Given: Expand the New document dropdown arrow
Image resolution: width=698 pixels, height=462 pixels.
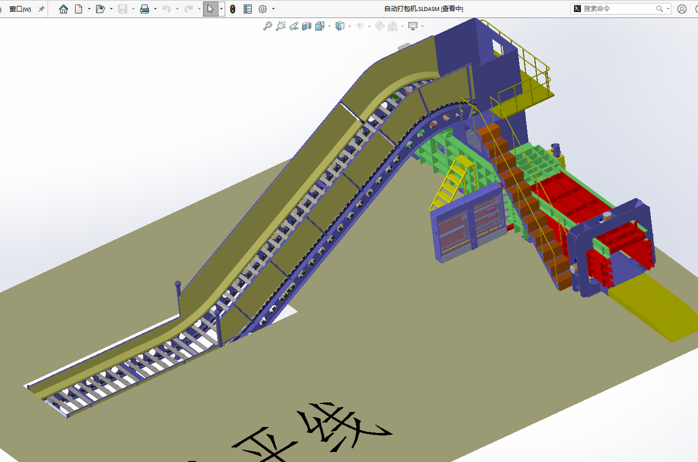Looking at the screenshot, I should coord(89,9).
